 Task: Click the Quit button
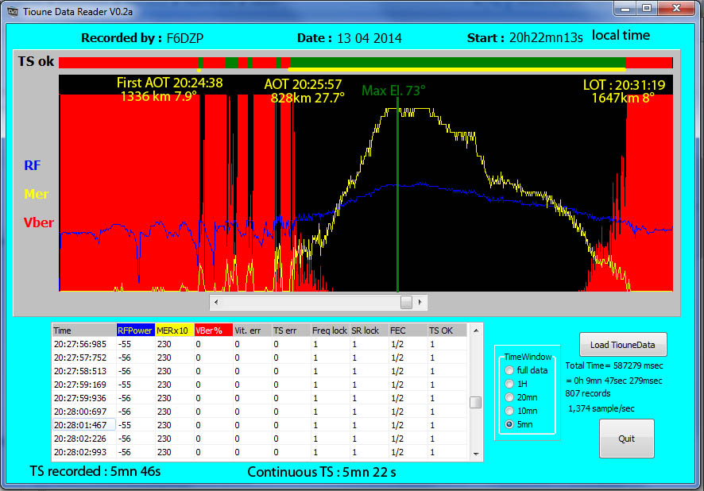(x=626, y=439)
